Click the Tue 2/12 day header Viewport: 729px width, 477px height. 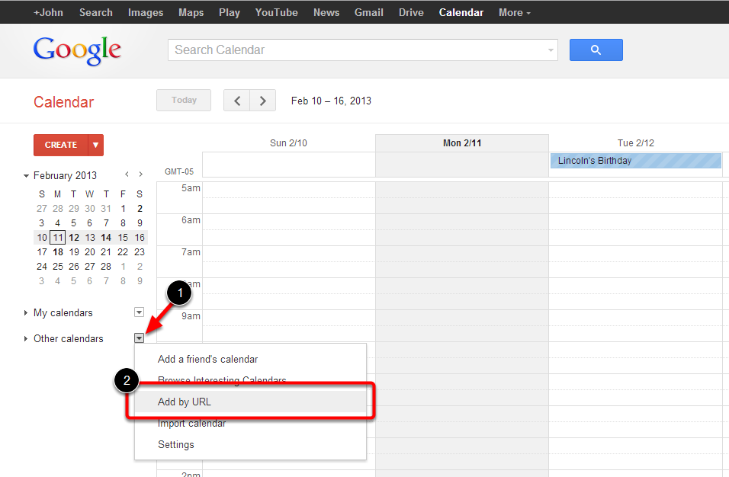tap(635, 143)
